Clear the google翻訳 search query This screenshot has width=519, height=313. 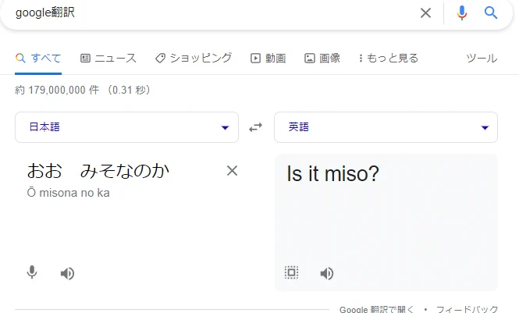(425, 13)
